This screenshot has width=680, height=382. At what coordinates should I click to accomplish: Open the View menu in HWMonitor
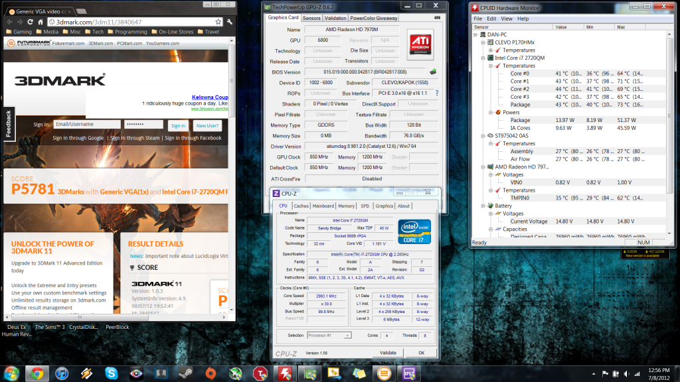click(x=507, y=19)
